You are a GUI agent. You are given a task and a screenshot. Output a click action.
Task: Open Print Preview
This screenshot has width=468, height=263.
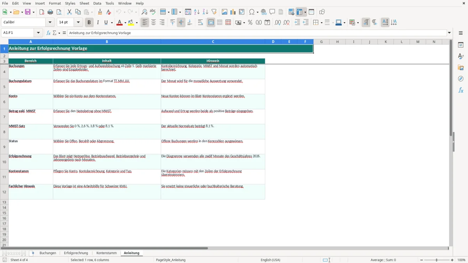(58, 12)
